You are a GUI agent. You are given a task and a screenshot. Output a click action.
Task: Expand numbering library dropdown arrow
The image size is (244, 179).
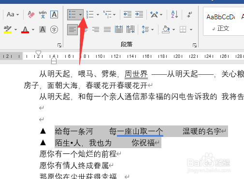tap(98, 14)
